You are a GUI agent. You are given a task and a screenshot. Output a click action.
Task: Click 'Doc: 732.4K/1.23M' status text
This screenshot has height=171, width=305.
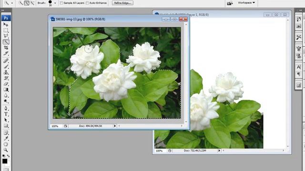pos(195,151)
